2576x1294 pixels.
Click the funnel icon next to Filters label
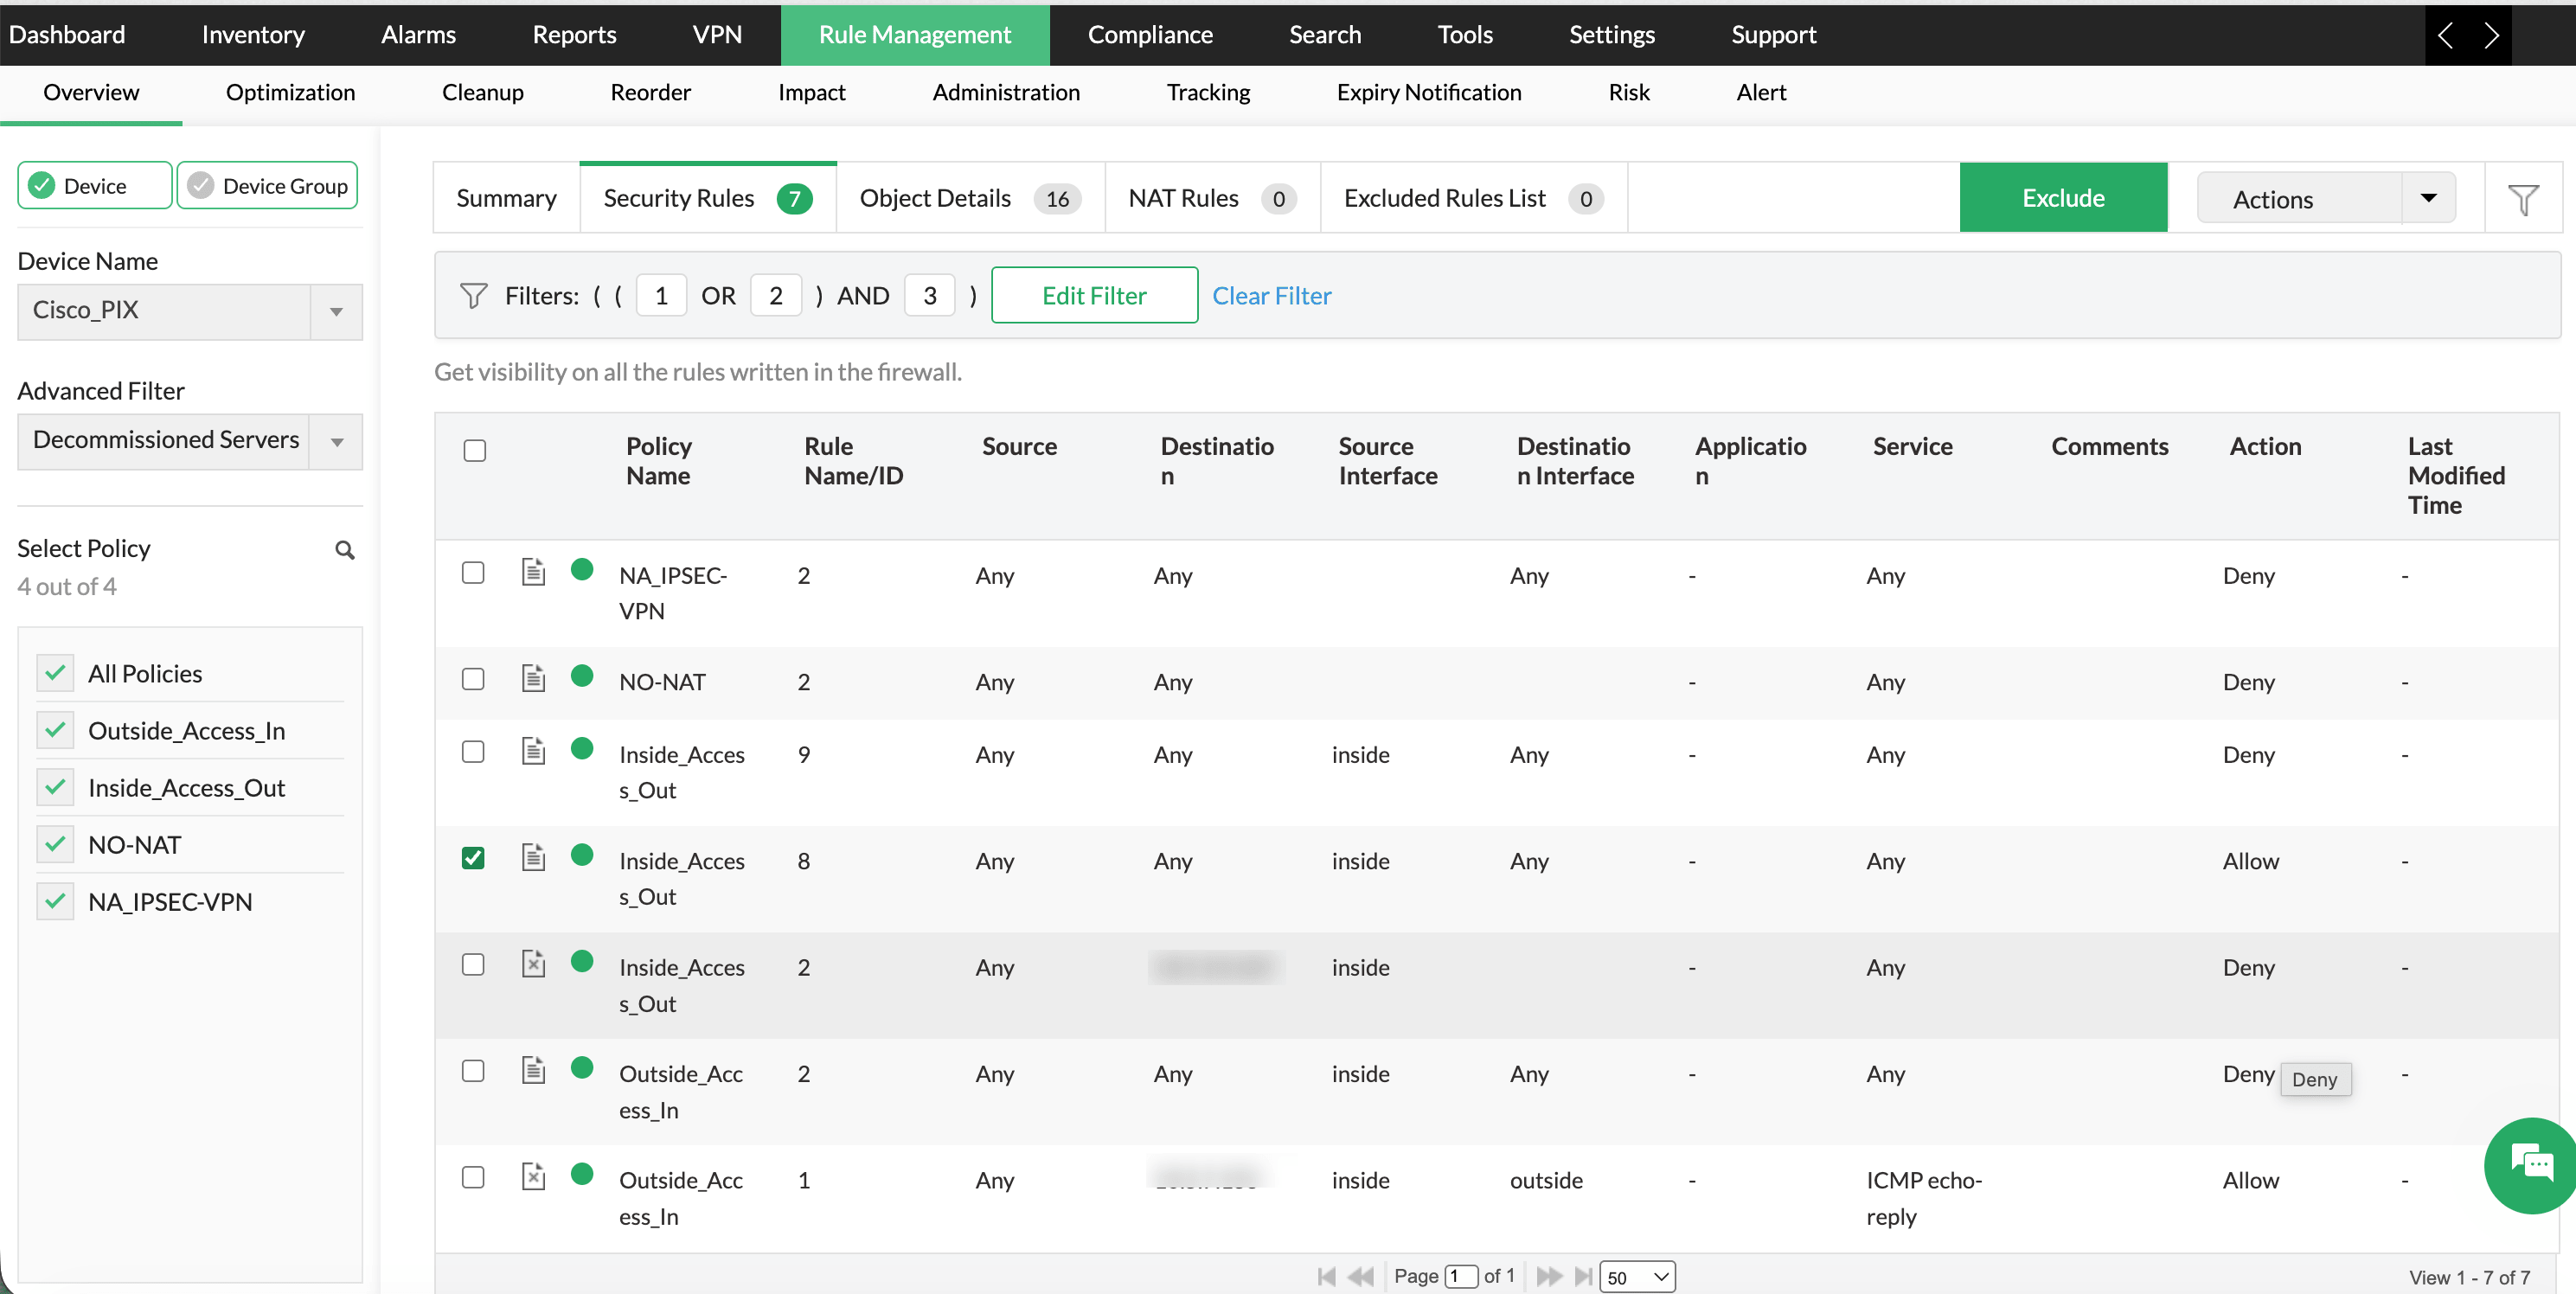coord(473,296)
